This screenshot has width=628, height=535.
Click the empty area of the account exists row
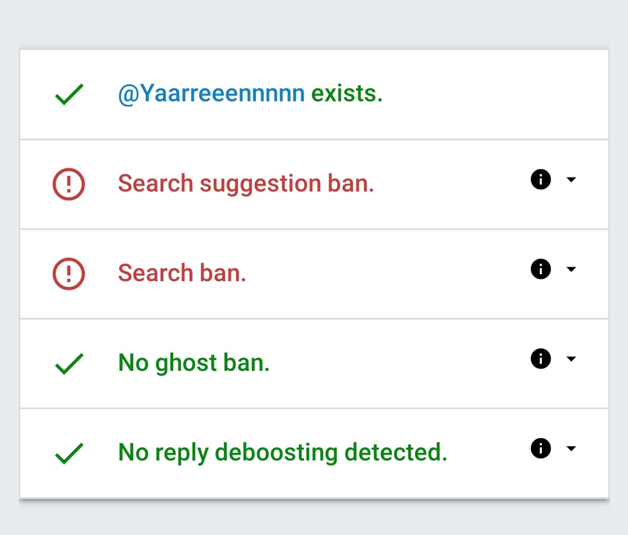(494, 94)
